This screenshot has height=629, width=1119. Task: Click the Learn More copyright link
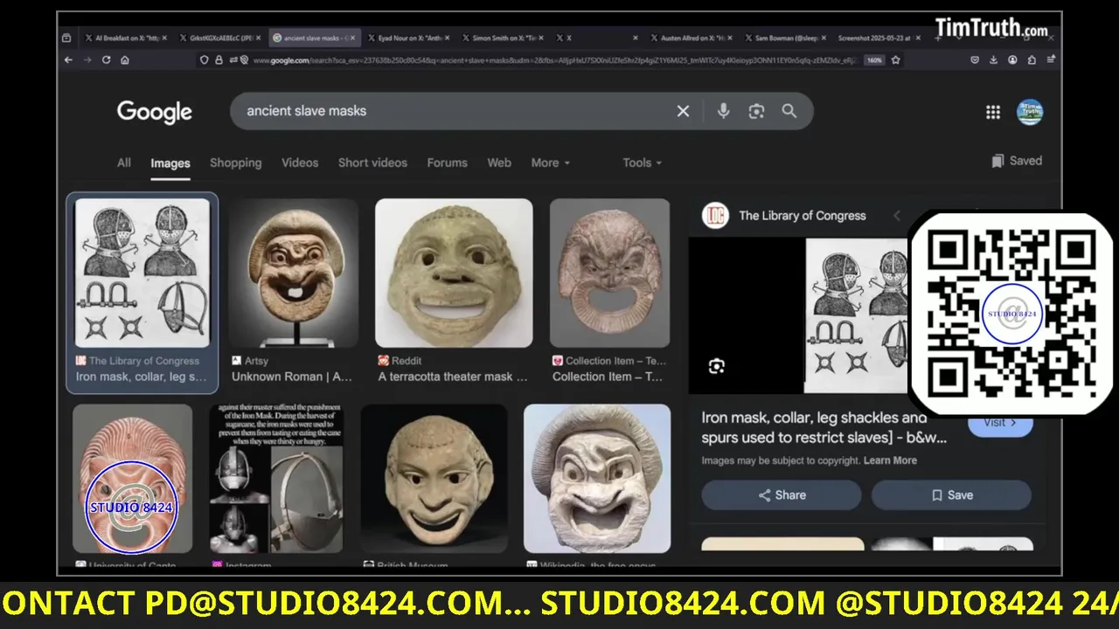click(x=890, y=460)
